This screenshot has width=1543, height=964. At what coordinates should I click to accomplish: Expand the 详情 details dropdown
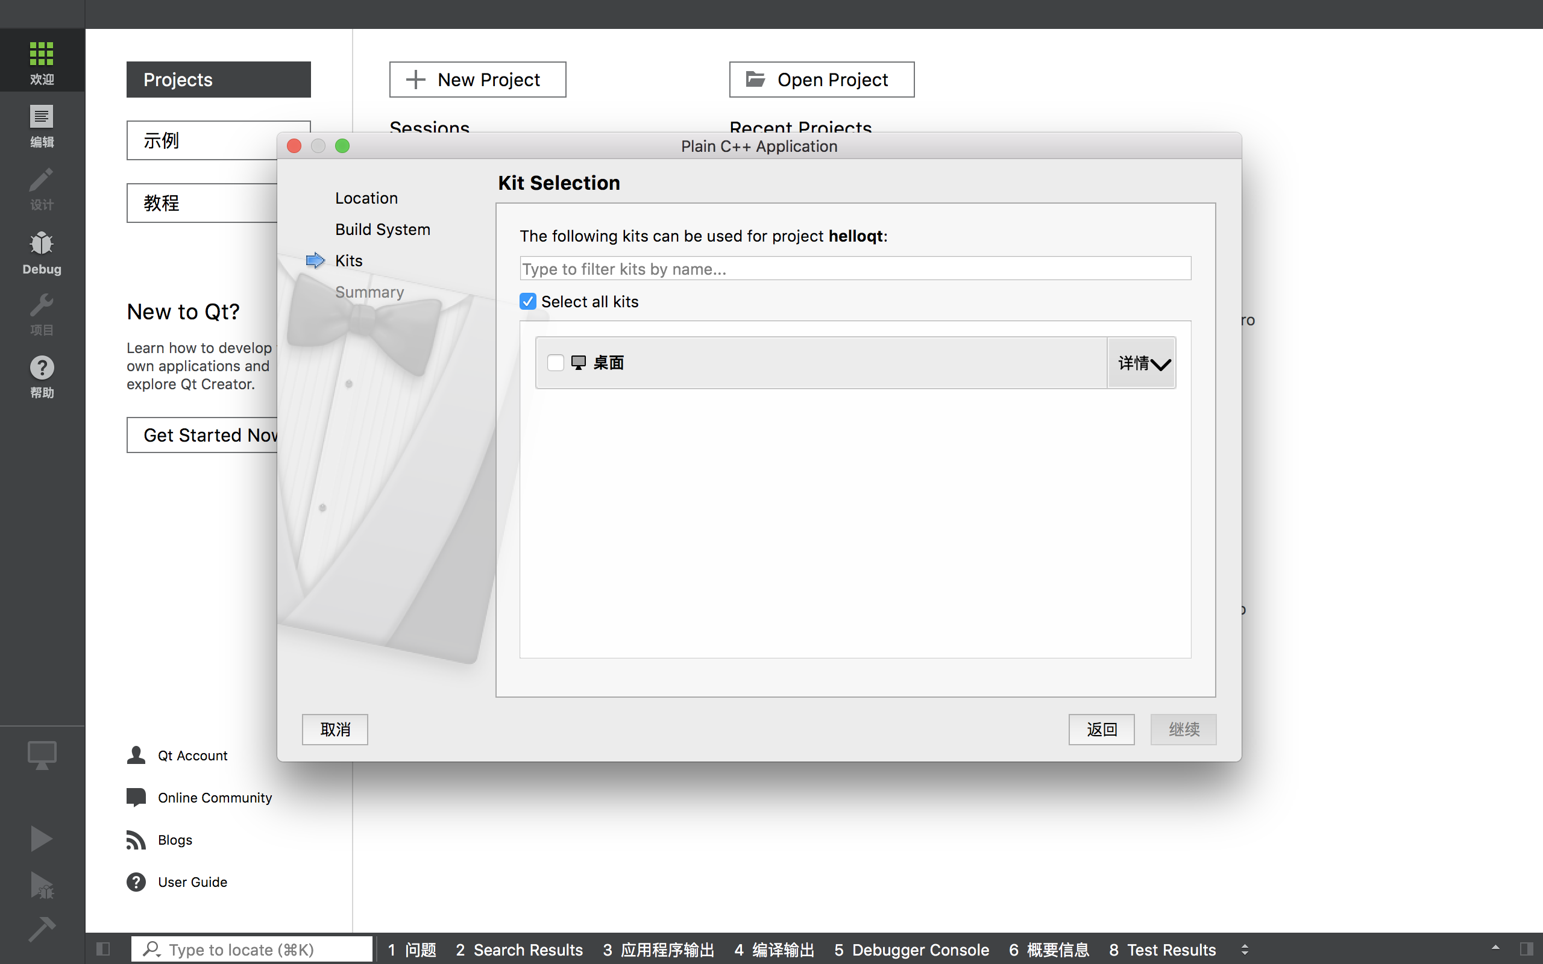tap(1142, 363)
